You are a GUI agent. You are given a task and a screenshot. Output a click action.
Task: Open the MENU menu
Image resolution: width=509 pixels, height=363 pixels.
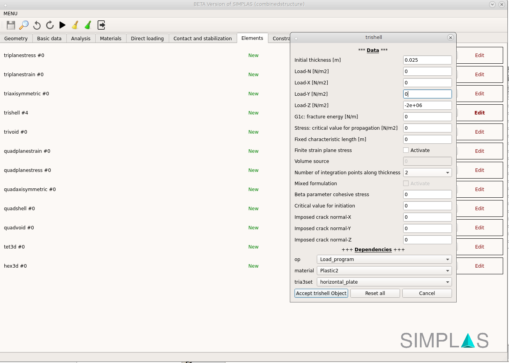(11, 14)
